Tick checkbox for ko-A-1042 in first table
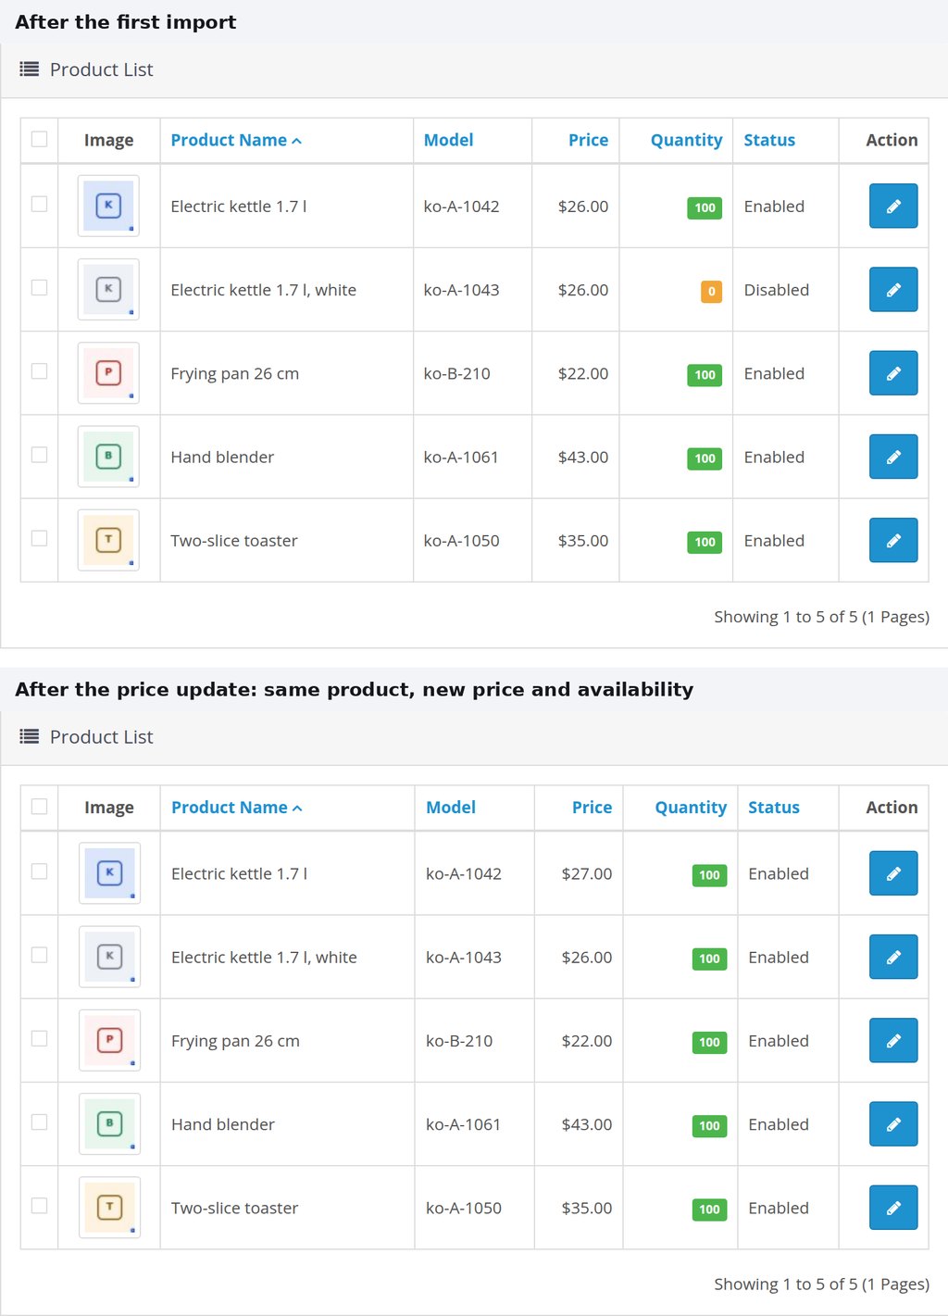This screenshot has width=948, height=1316. coord(39,204)
